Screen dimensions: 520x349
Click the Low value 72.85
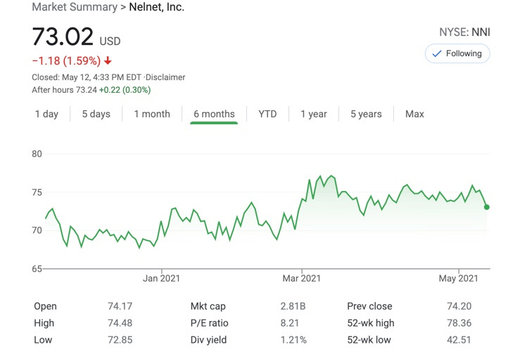pos(120,340)
